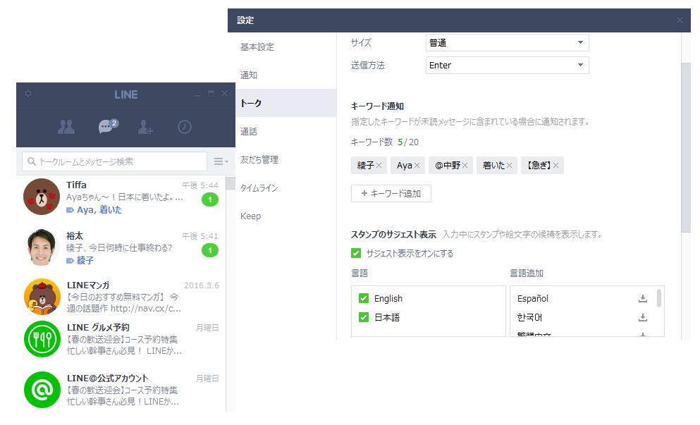Uncheck the English language checkbox
The image size is (700, 425).
click(x=364, y=298)
